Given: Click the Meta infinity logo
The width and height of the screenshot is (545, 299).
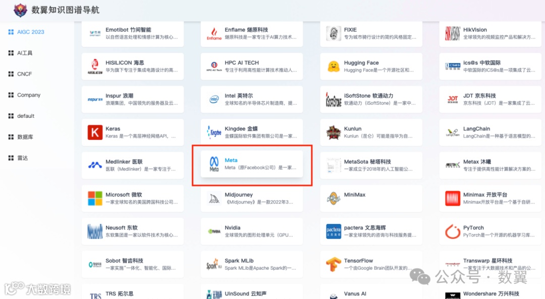Looking at the screenshot, I should 214,164.
